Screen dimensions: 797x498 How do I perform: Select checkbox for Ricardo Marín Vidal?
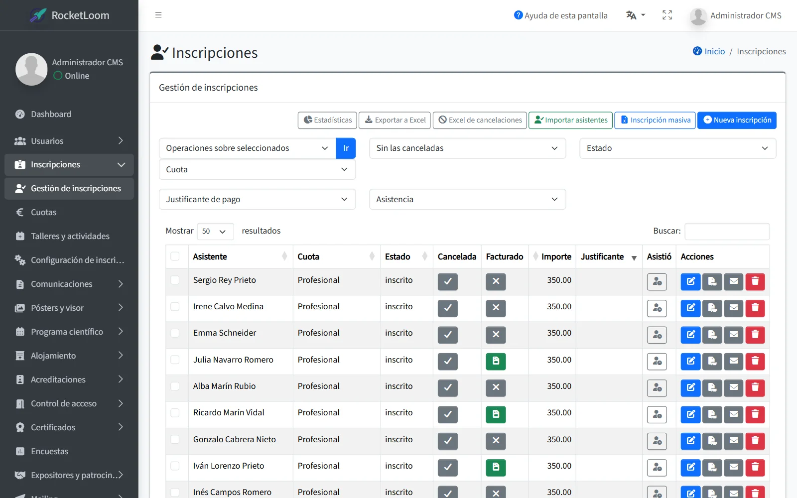(x=175, y=412)
